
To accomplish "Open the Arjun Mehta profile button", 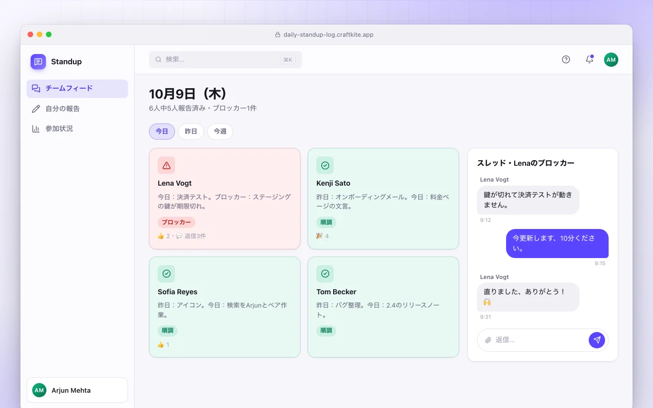I will pyautogui.click(x=77, y=390).
